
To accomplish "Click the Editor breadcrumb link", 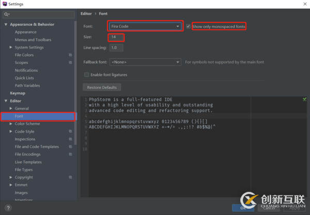I will point(86,13).
